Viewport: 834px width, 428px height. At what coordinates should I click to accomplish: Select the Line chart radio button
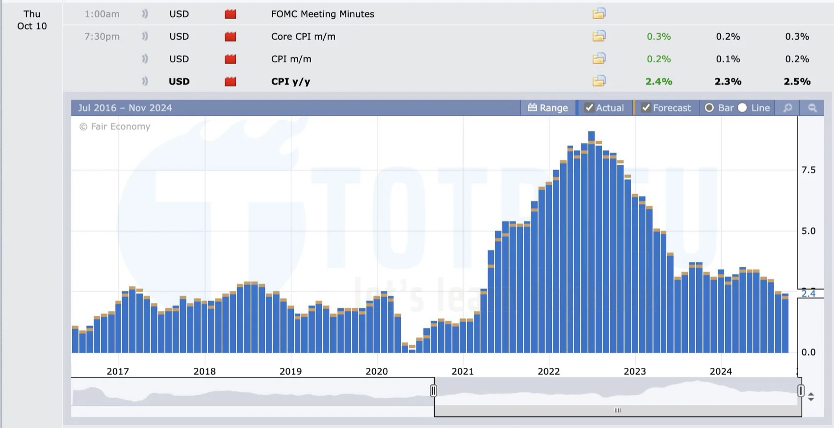point(742,108)
